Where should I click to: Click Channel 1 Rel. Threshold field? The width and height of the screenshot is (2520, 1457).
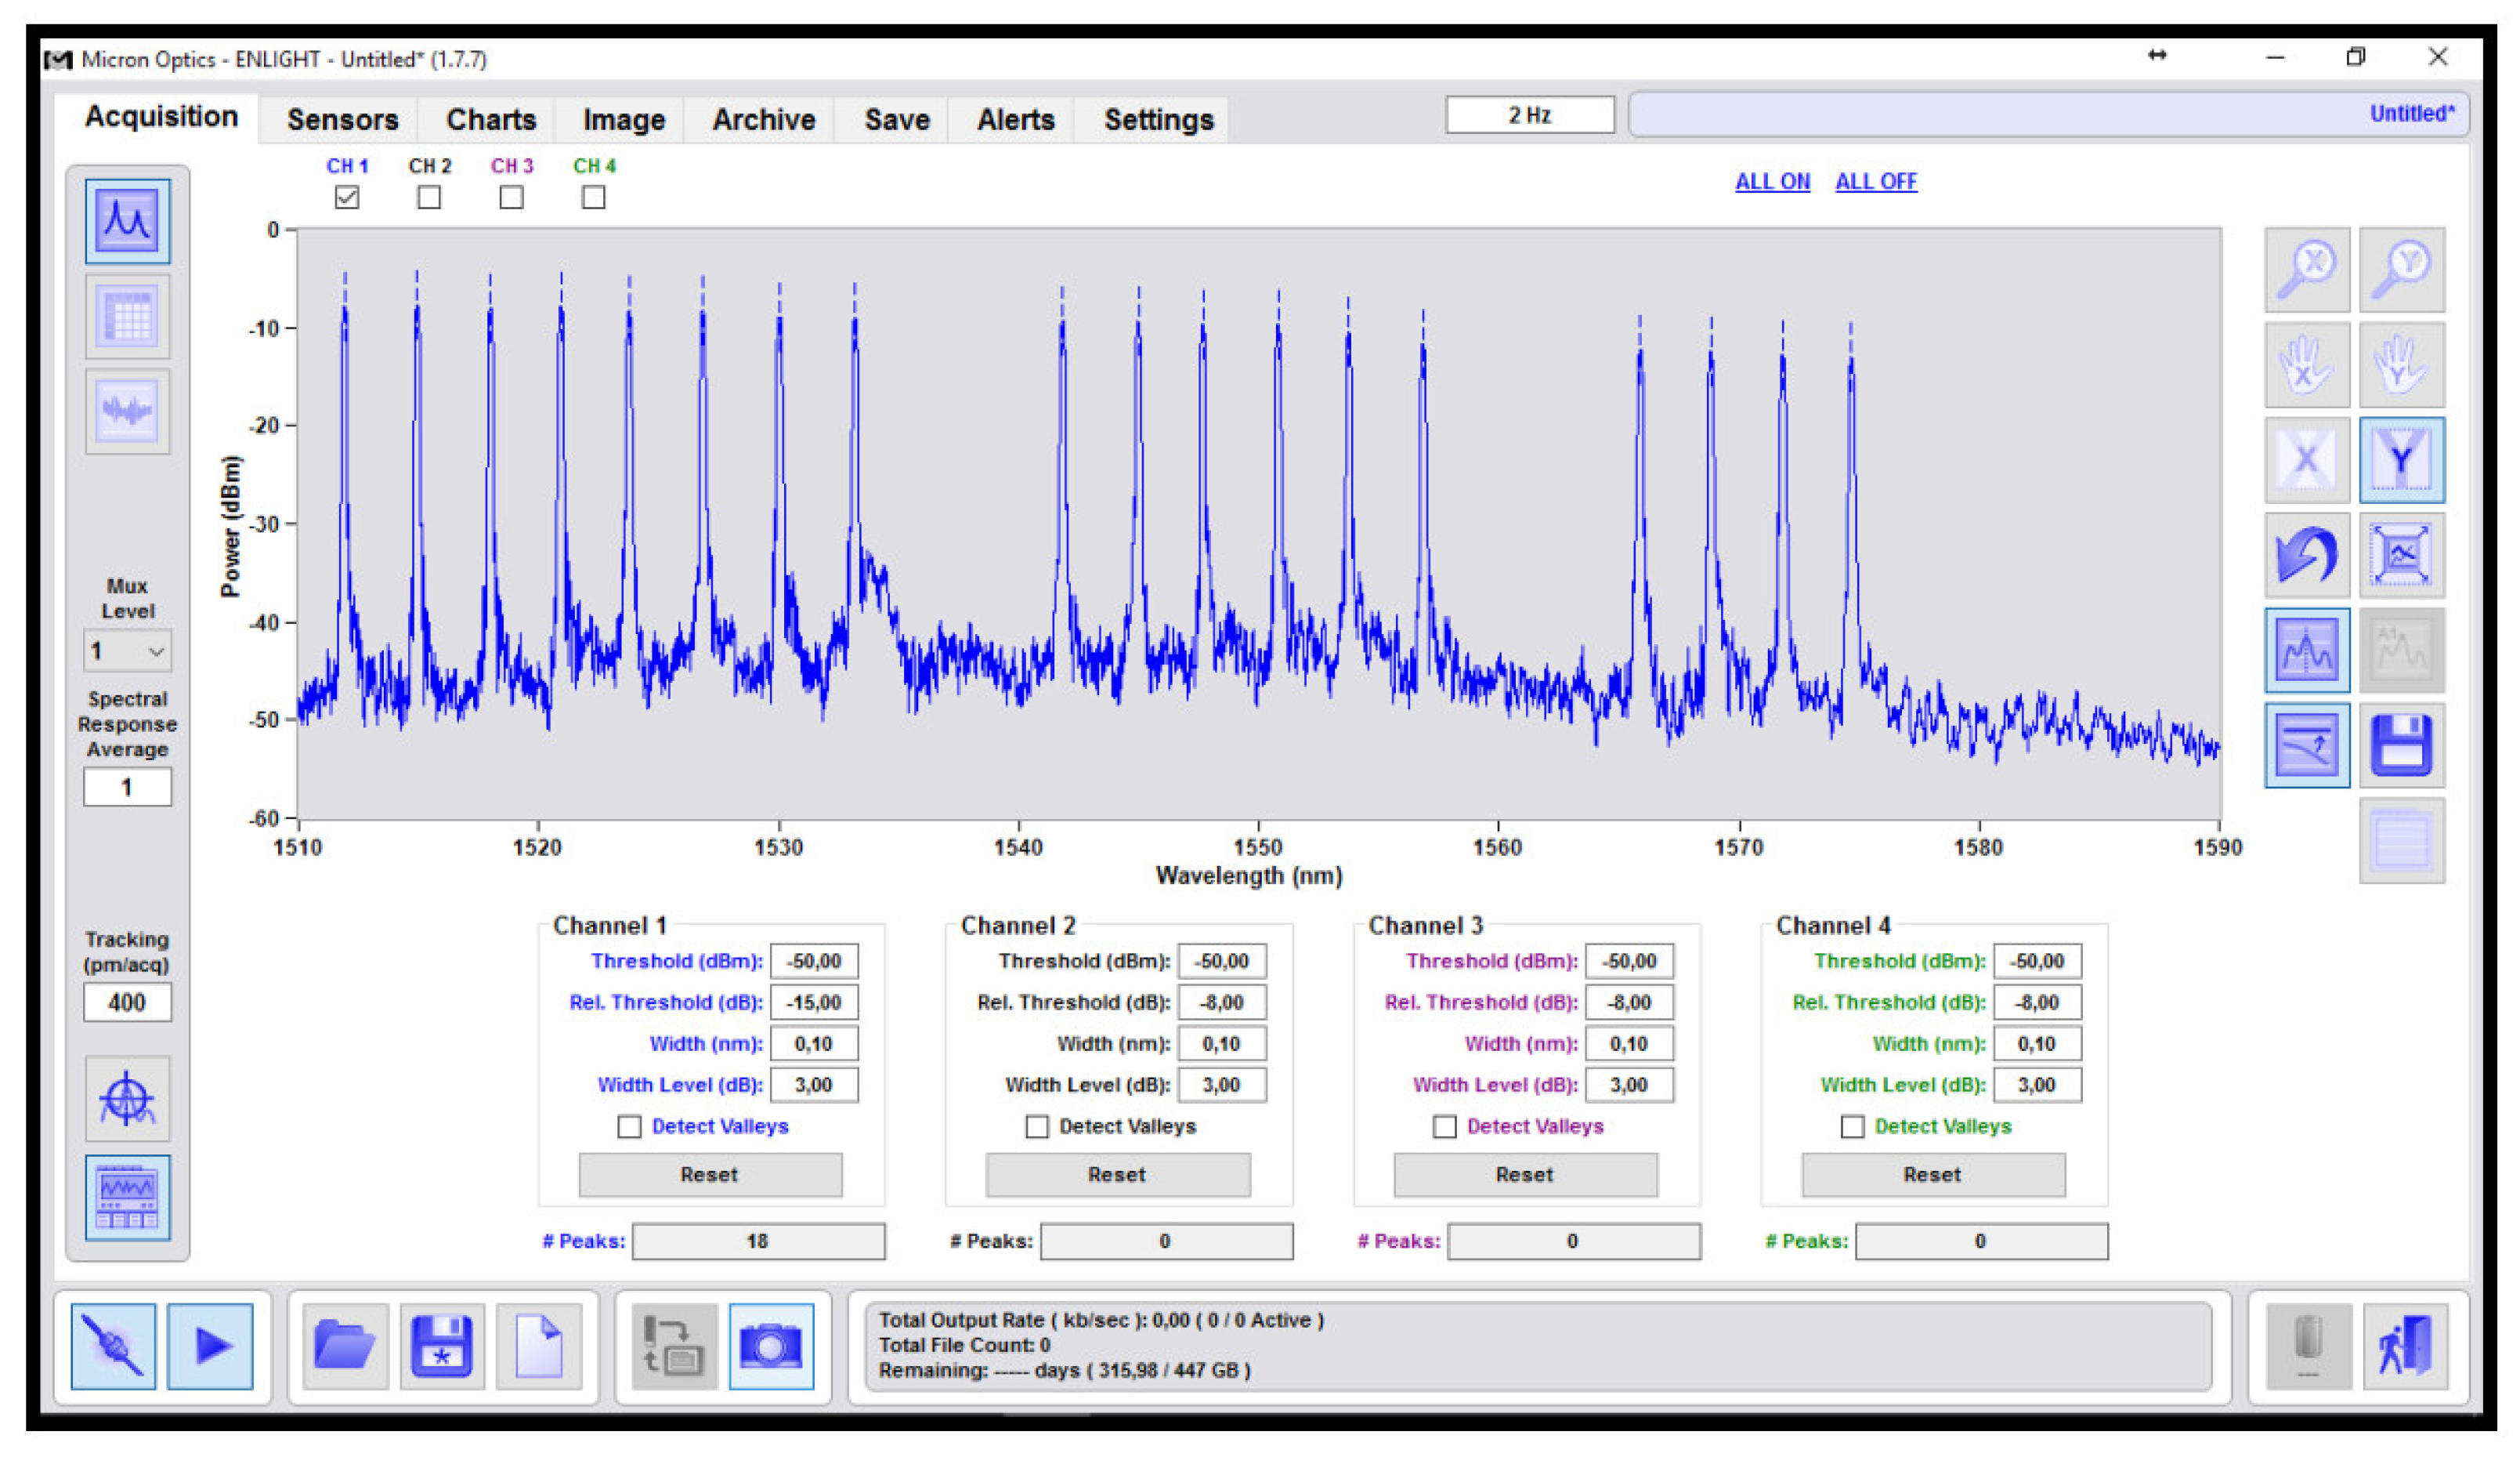(x=813, y=1002)
